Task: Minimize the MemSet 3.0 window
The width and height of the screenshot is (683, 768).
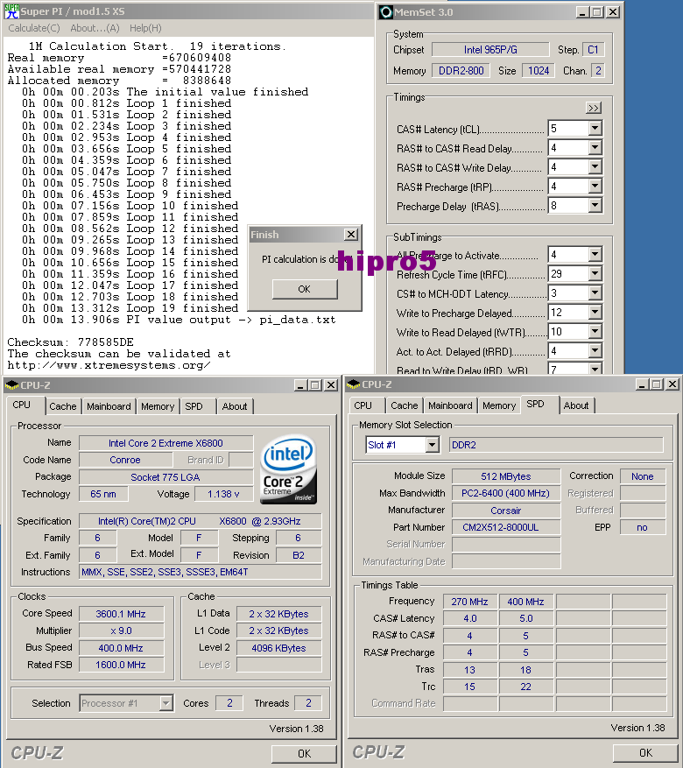Action: (581, 12)
